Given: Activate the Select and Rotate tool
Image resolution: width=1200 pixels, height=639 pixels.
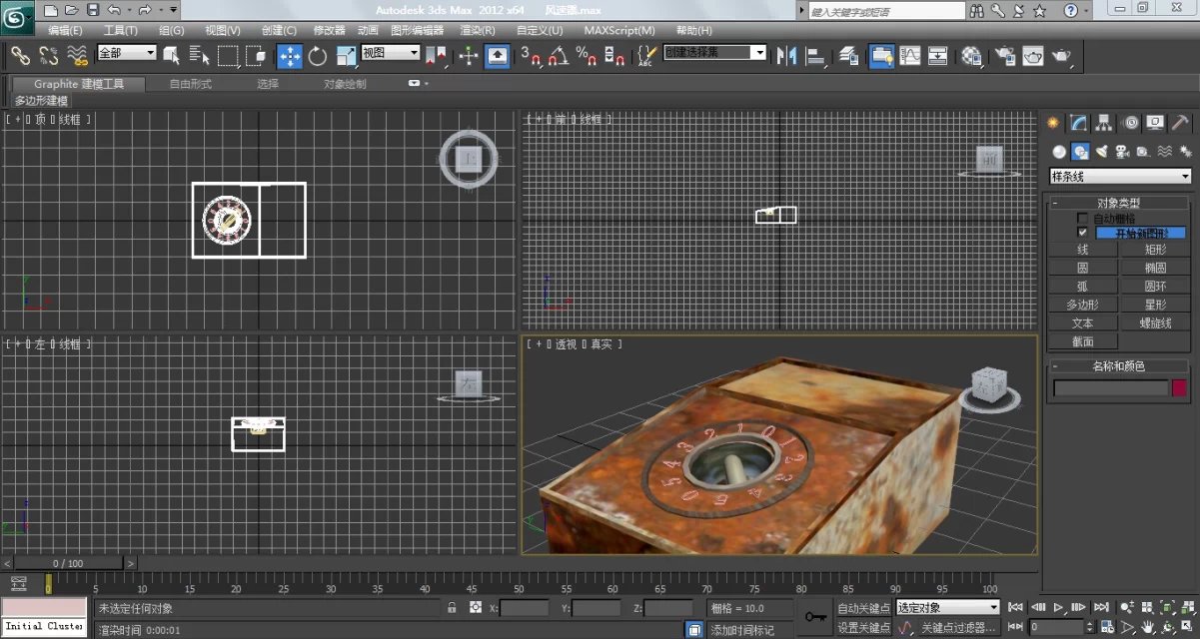Looking at the screenshot, I should [318, 56].
